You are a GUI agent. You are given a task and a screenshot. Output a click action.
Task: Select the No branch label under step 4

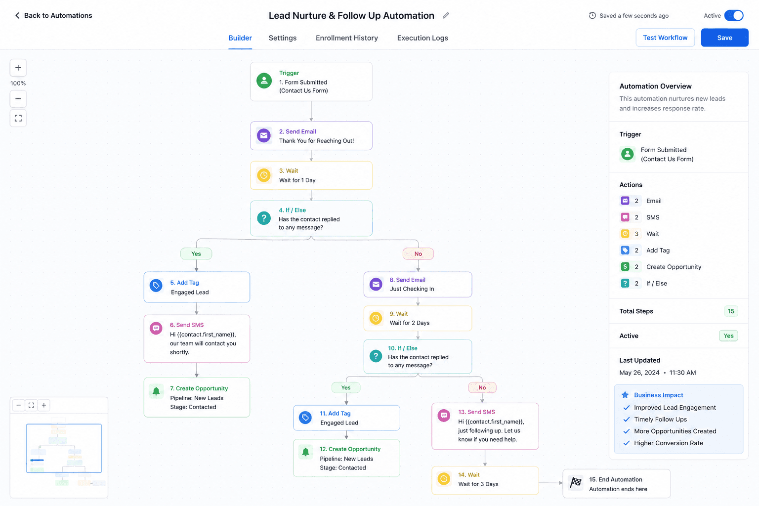click(418, 253)
